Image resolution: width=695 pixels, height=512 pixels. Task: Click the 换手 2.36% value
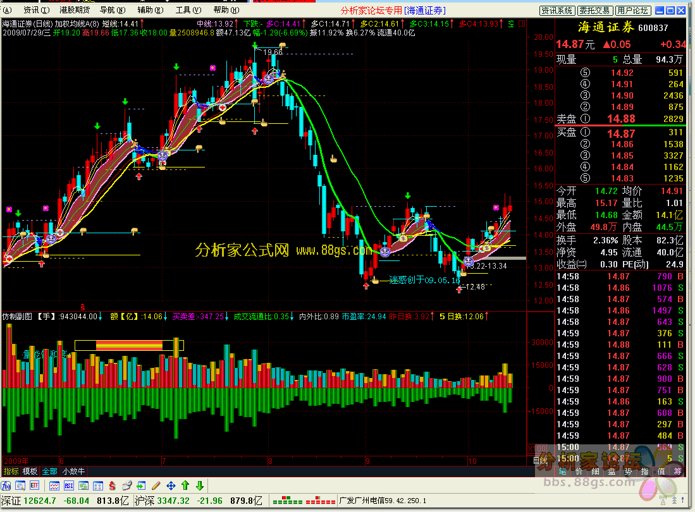click(x=605, y=240)
